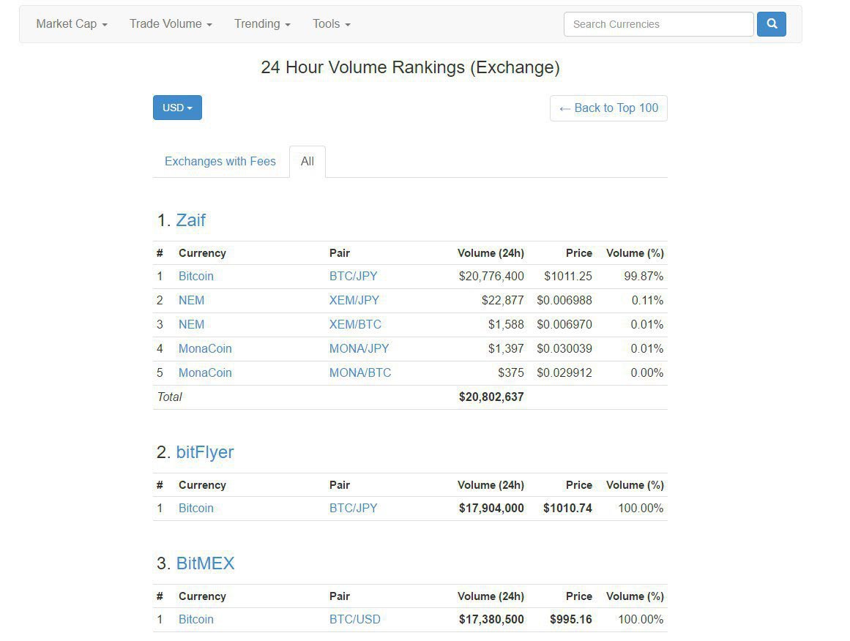Click the $17,380,500 BitMEX volume
This screenshot has width=850, height=641.
pos(491,619)
